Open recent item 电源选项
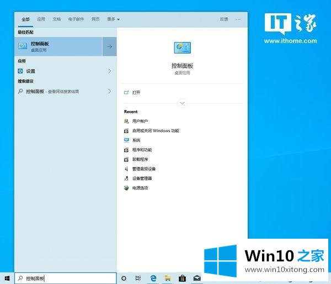 (x=140, y=188)
